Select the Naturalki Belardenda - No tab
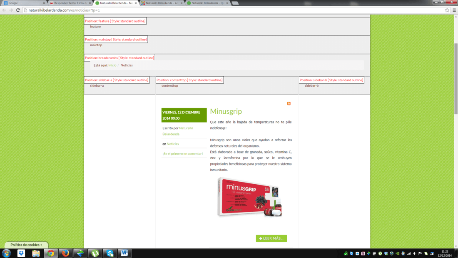Screen dimensions: 458x258 (x=116, y=3)
